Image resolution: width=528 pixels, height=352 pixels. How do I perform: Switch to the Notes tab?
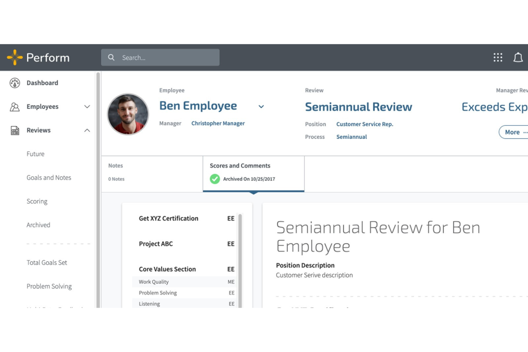click(x=152, y=174)
